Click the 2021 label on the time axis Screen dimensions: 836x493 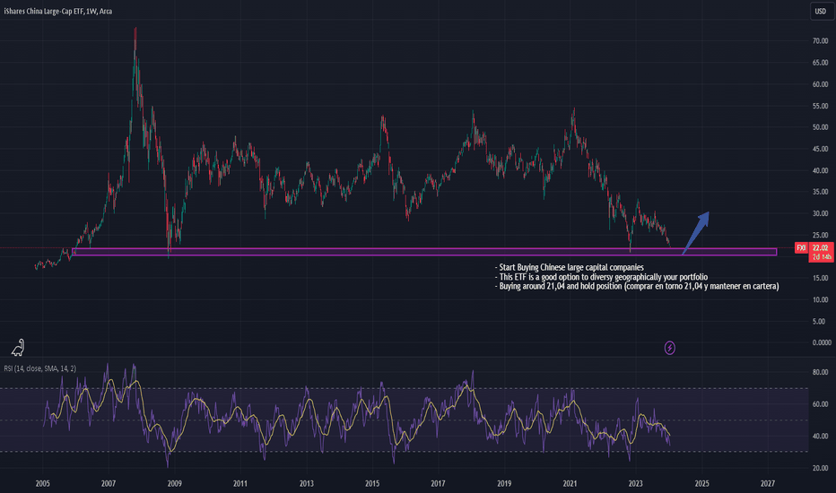click(x=570, y=483)
